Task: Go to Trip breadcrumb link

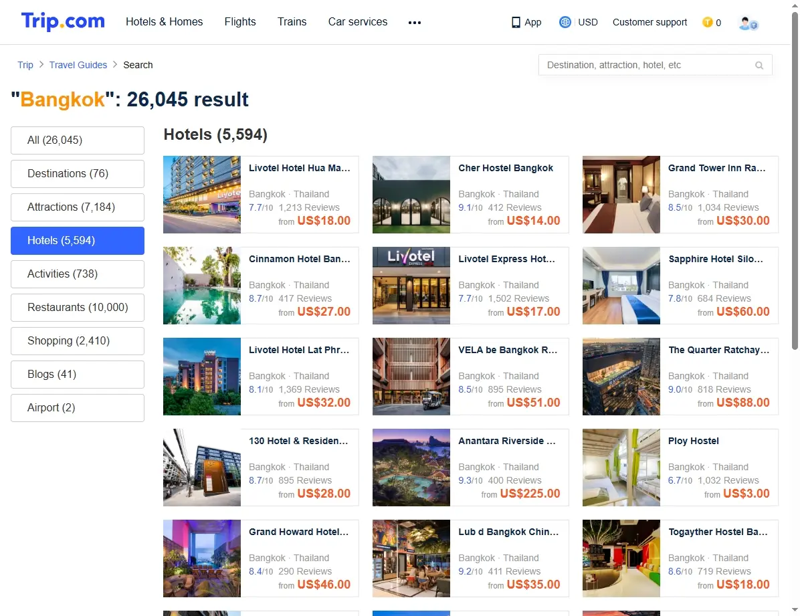Action: point(25,65)
